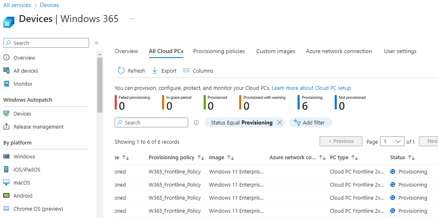Click the Release management icon
The width and height of the screenshot is (438, 218).
tap(6, 127)
